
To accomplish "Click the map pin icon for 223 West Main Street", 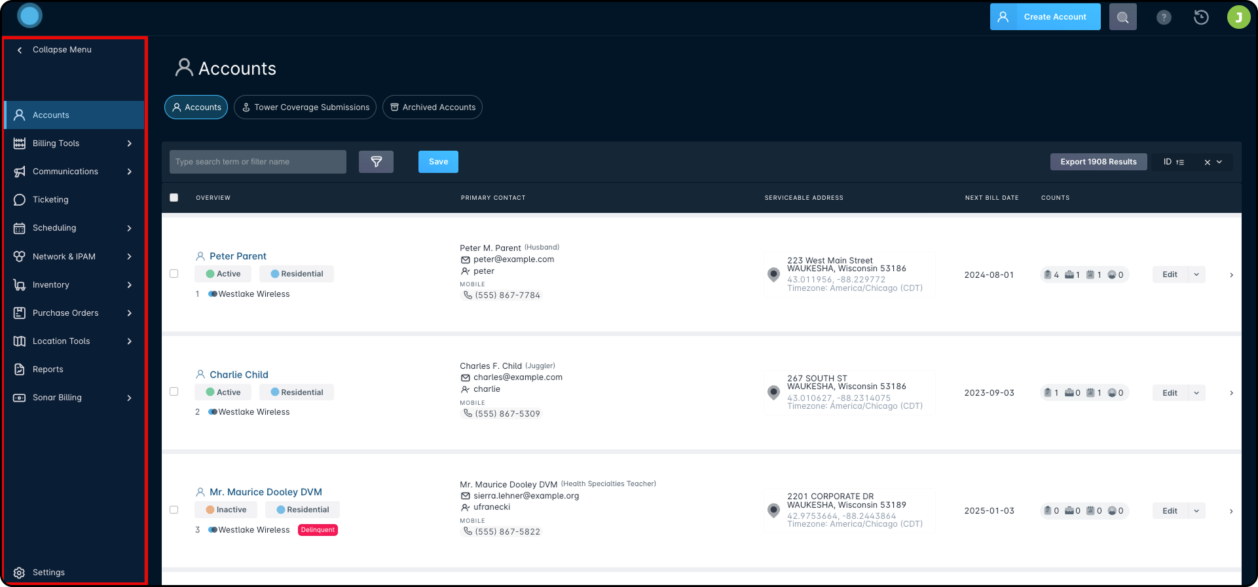I will click(773, 275).
